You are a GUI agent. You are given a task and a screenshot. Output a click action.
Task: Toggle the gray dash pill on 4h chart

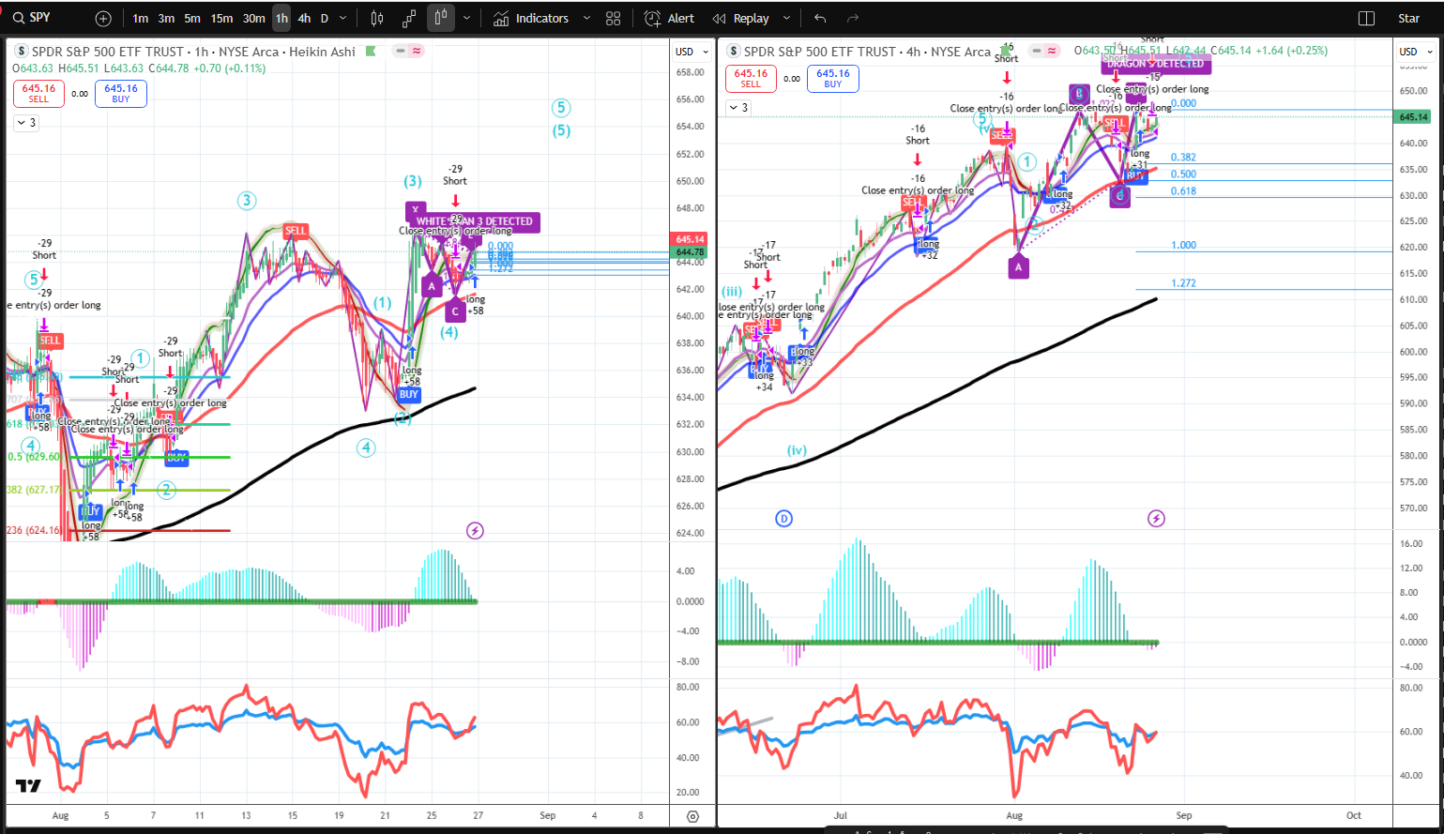pyautogui.click(x=1037, y=51)
